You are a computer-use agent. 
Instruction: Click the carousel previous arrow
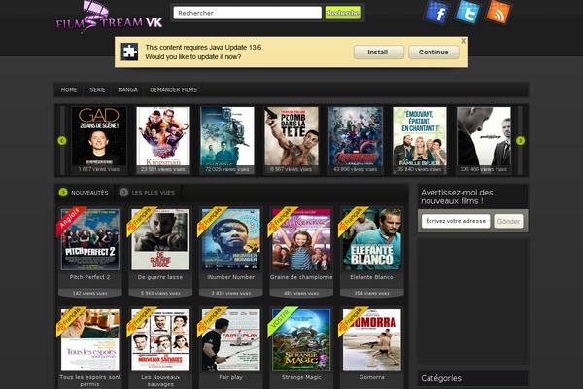point(62,141)
